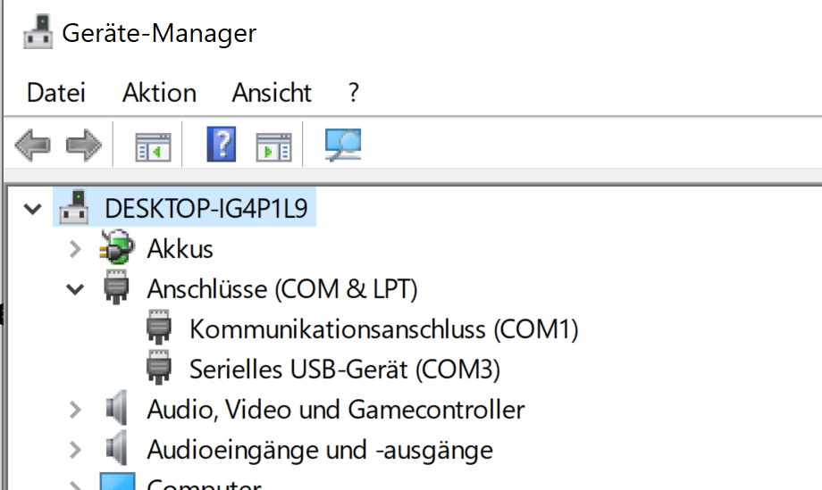The image size is (822, 490).
Task: Click the Back arrow toolbar icon
Action: coord(32,145)
